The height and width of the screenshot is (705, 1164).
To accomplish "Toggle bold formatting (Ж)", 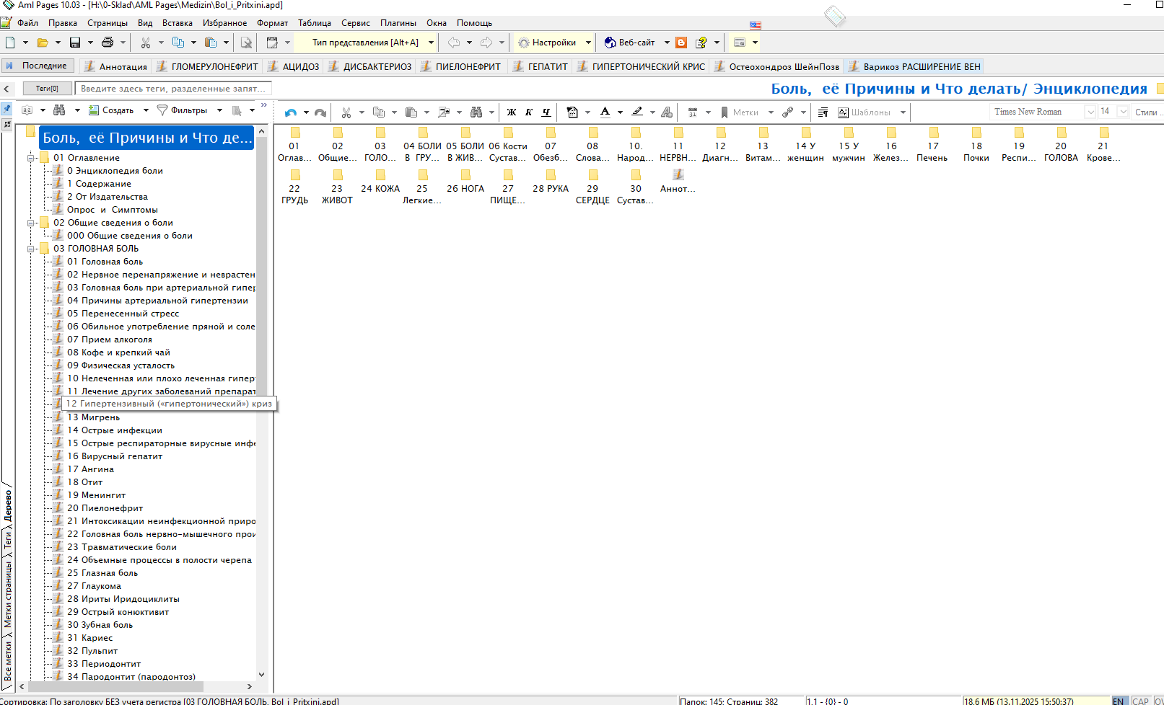I will (512, 112).
